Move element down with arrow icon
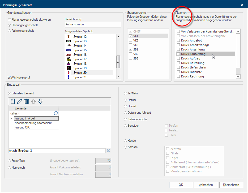Image resolution: width=248 pixels, height=193 pixels. coord(40,101)
